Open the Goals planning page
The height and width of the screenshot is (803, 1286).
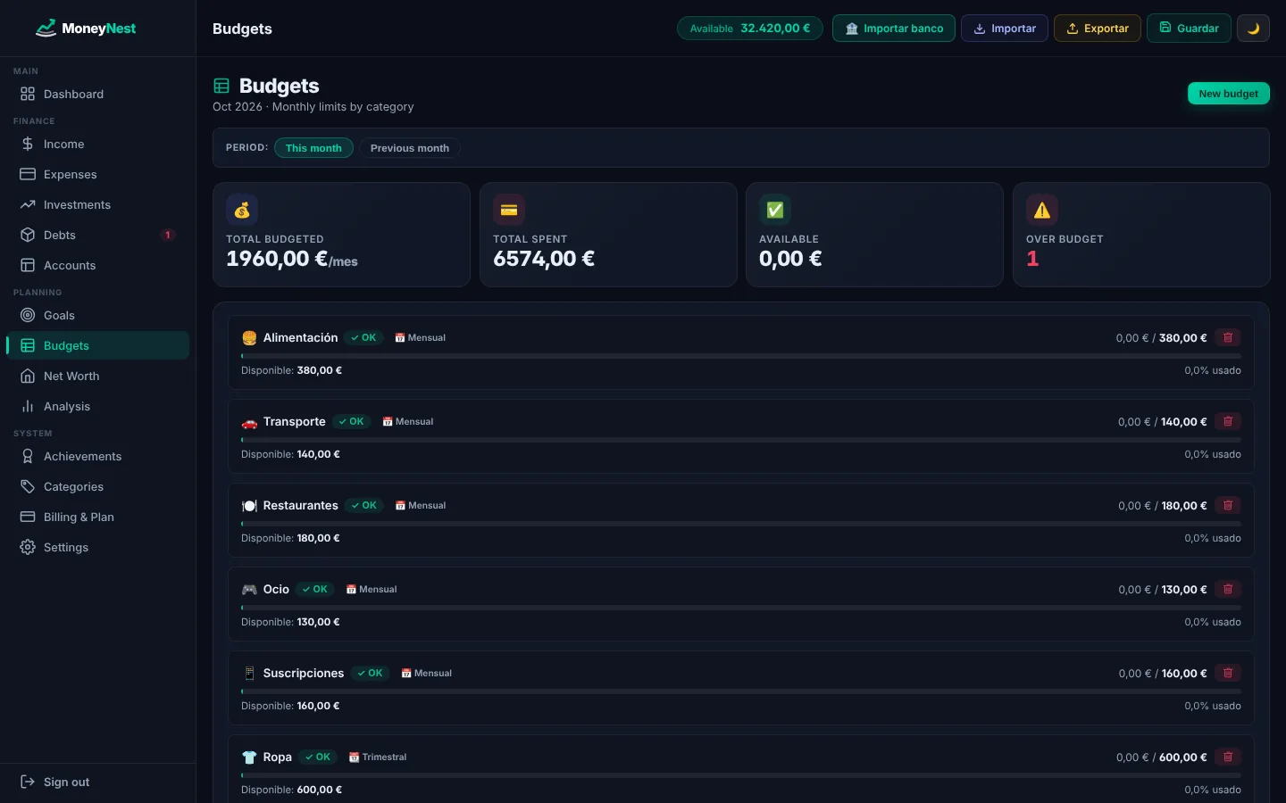tap(97, 315)
